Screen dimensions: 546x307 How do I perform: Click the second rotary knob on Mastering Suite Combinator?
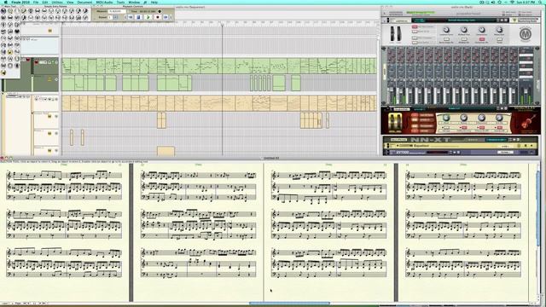click(x=464, y=30)
